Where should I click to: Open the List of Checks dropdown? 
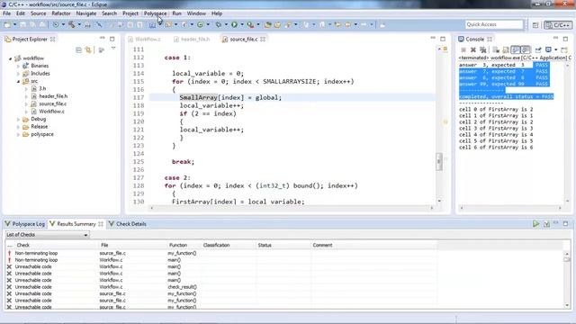[47, 235]
